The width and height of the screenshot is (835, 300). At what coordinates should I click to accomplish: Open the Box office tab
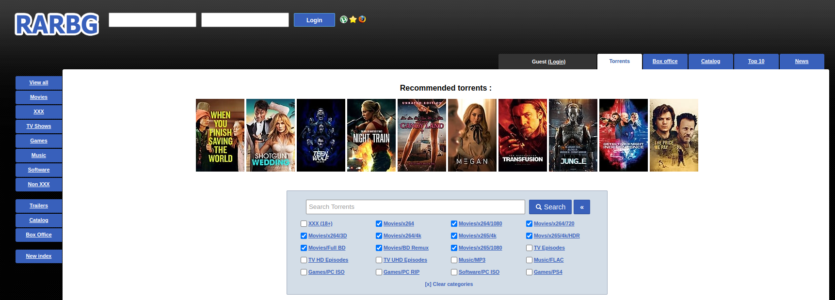[x=665, y=62]
